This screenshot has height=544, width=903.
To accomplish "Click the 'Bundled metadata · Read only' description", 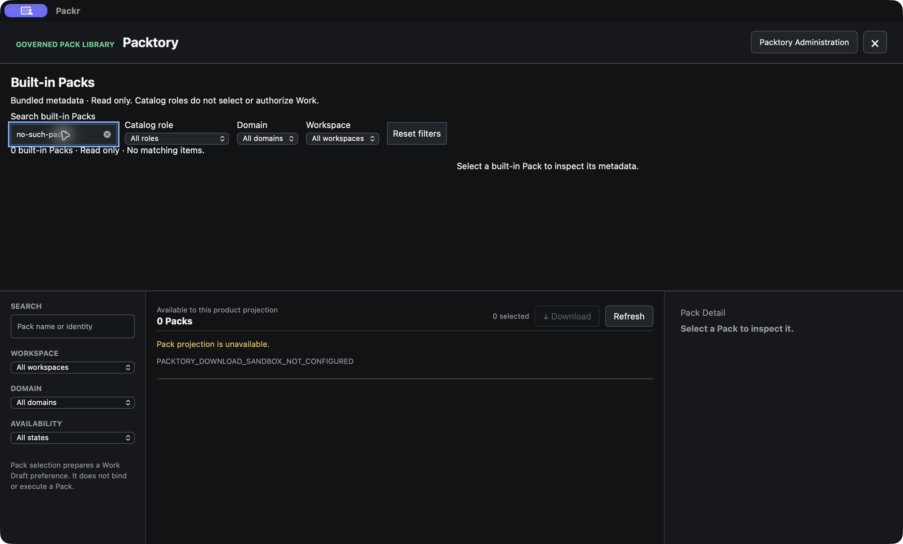I will (165, 101).
